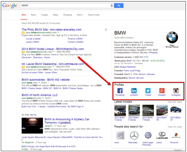
Task: Click Build Your Own sitelink
Action: coord(29,106)
